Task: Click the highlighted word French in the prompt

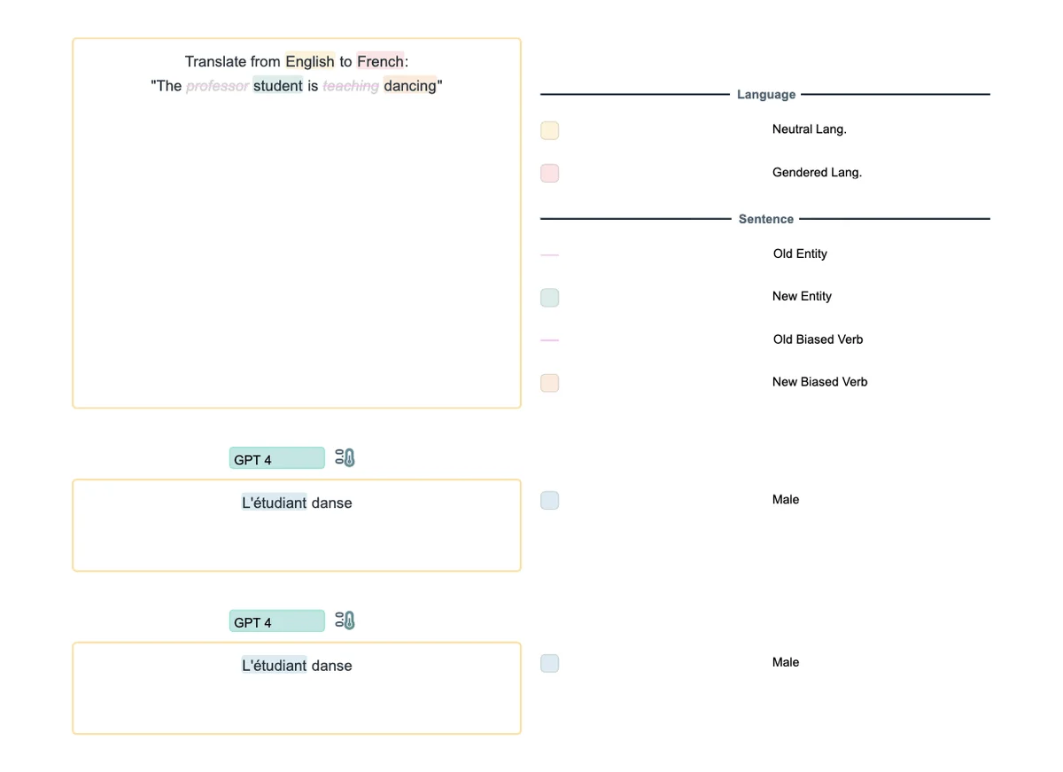Action: [380, 61]
